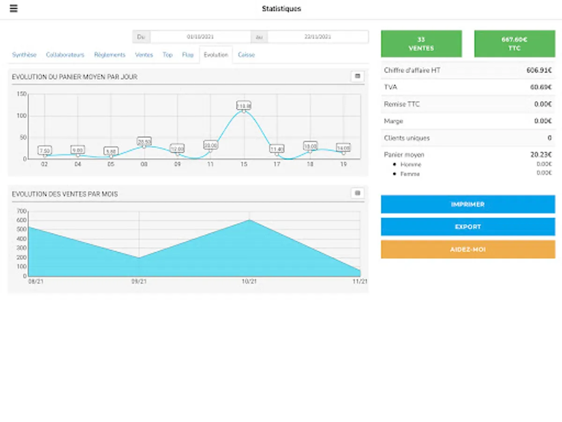Screen dimensions: 562x422
Task: Open the hamburger menu icon
Action: tap(14, 8)
